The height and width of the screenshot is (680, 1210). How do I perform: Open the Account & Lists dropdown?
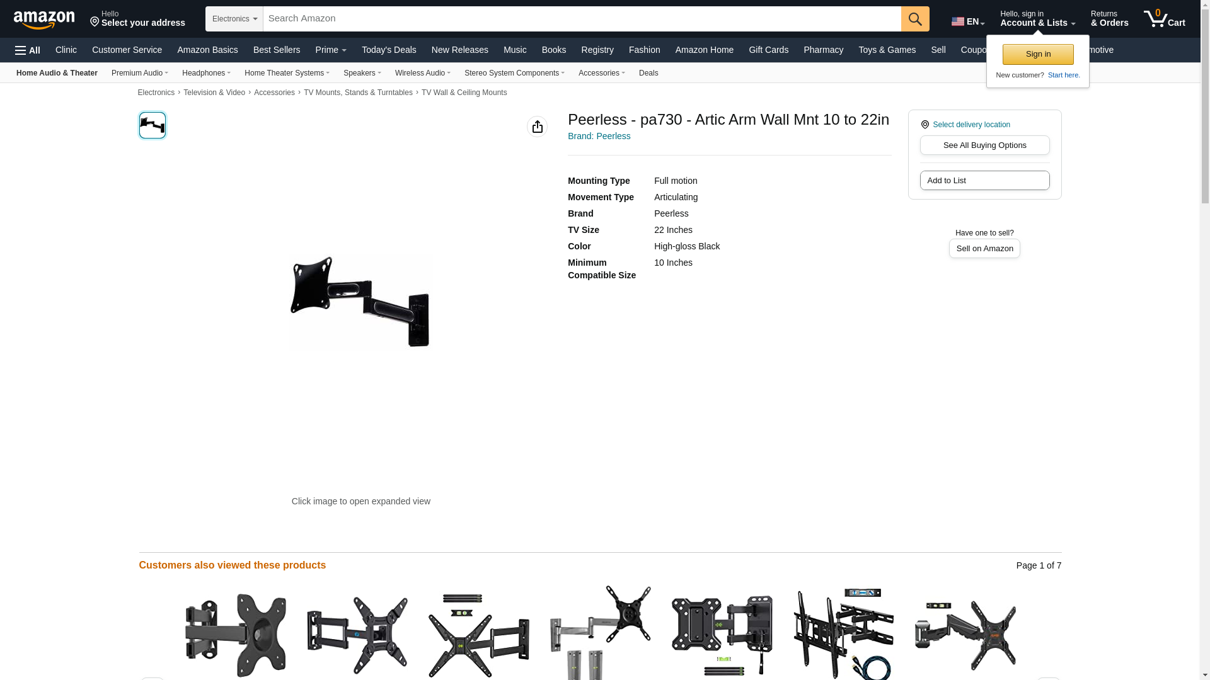click(x=1037, y=18)
